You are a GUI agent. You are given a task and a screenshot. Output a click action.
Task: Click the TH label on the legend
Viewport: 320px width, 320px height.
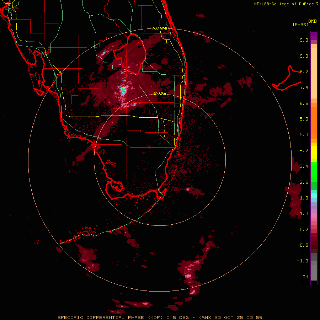tap(305, 277)
